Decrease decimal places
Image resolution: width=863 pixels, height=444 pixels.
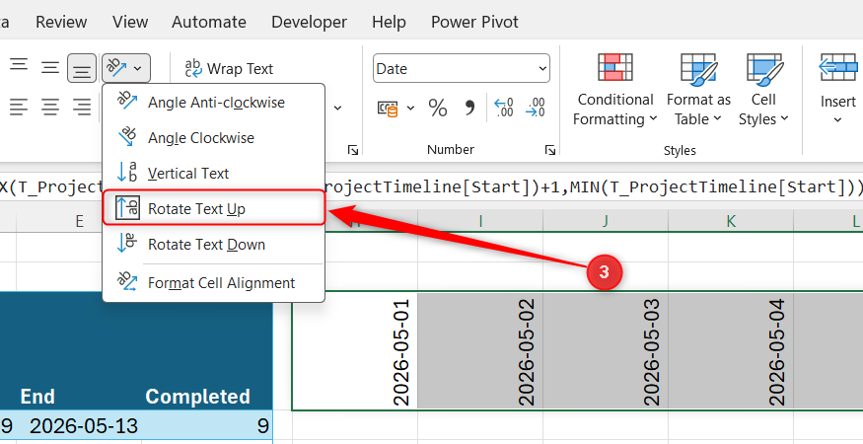(x=535, y=108)
